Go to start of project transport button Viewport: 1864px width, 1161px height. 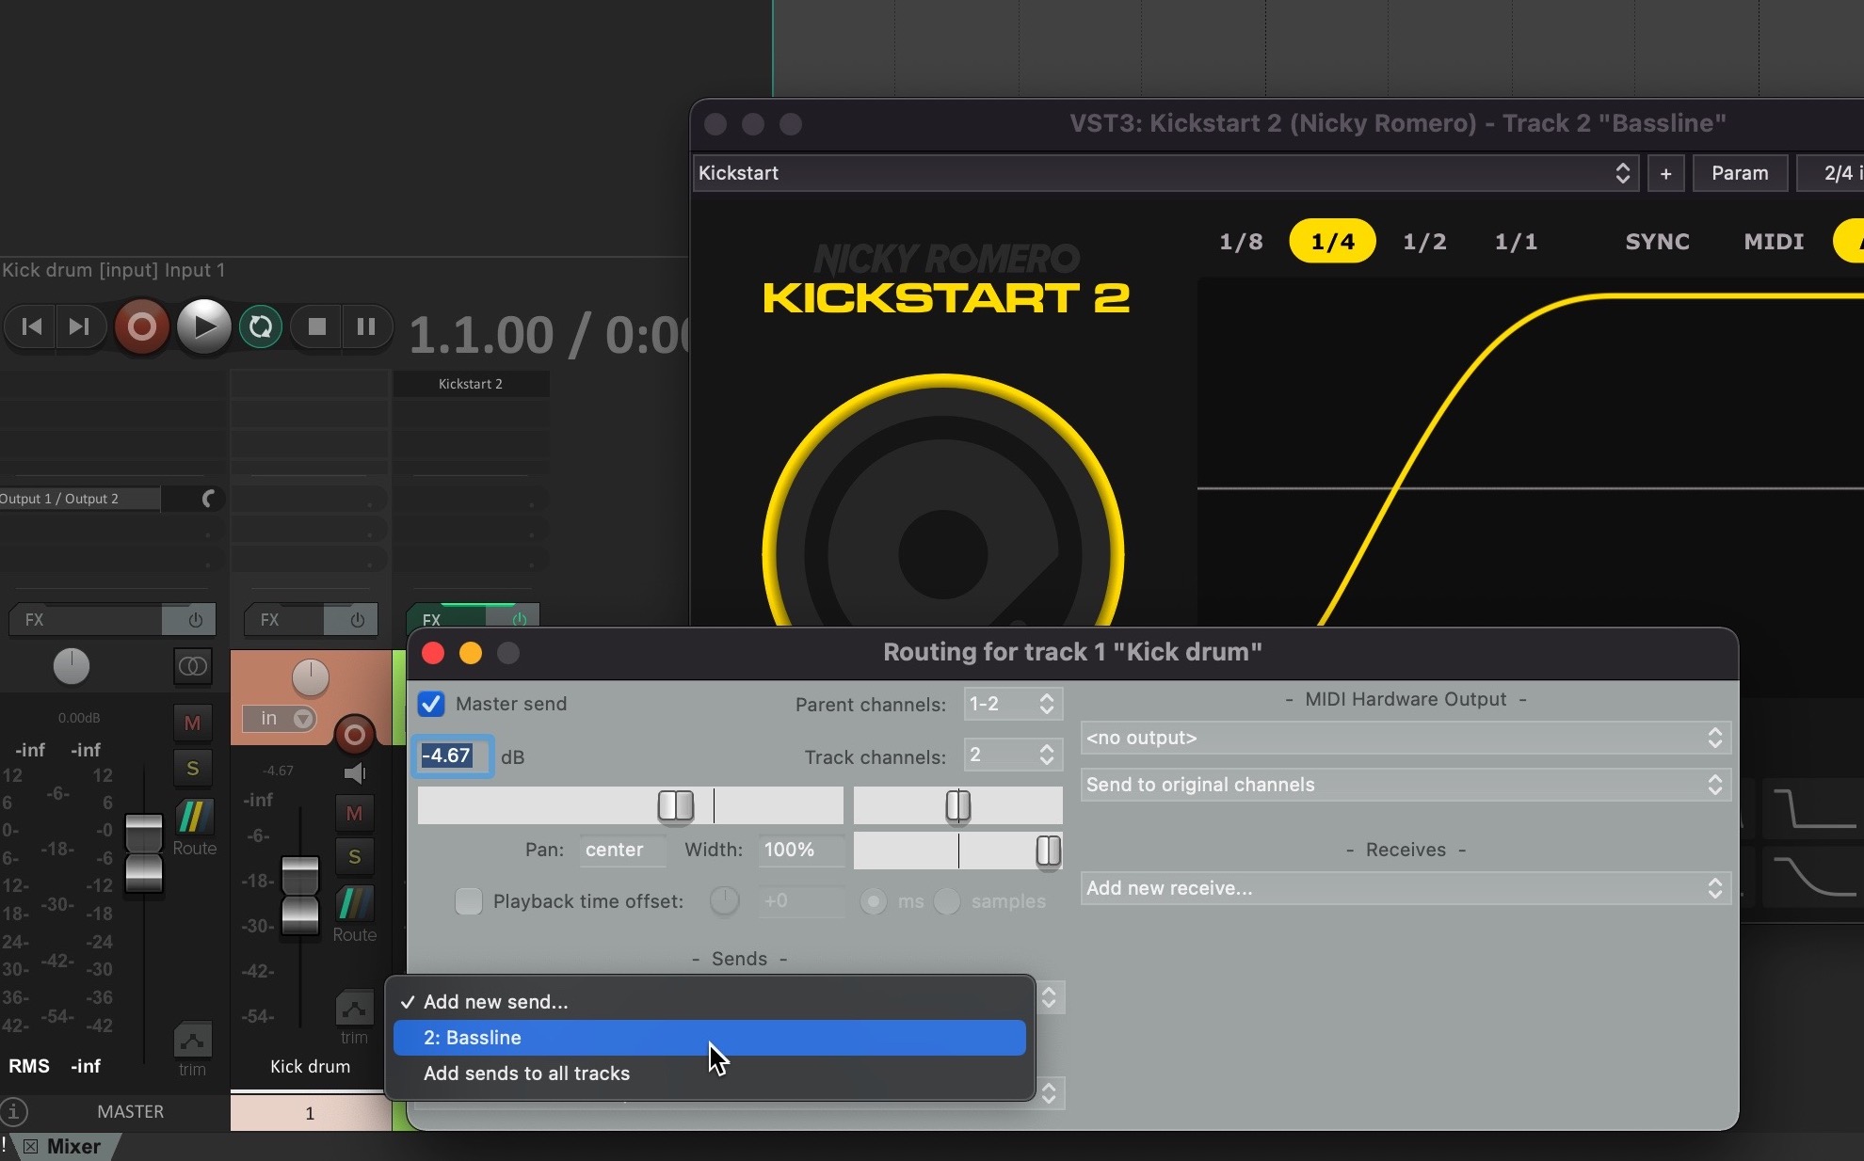(x=31, y=326)
